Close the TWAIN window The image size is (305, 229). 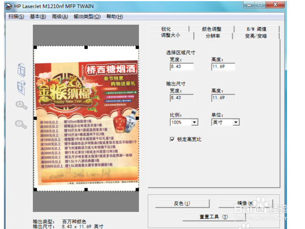click(275, 5)
